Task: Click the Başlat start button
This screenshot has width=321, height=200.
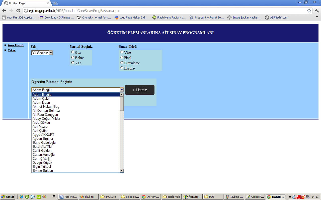Action: click(x=8, y=197)
